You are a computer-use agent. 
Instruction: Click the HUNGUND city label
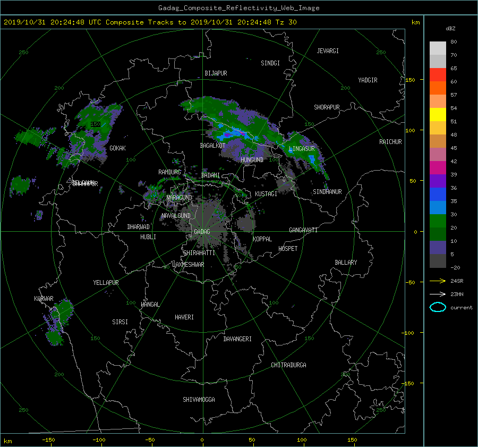coord(252,160)
